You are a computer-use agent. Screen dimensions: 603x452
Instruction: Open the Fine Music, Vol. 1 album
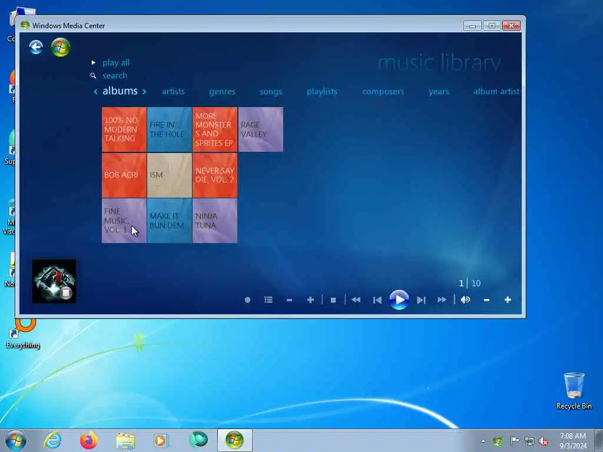(124, 221)
